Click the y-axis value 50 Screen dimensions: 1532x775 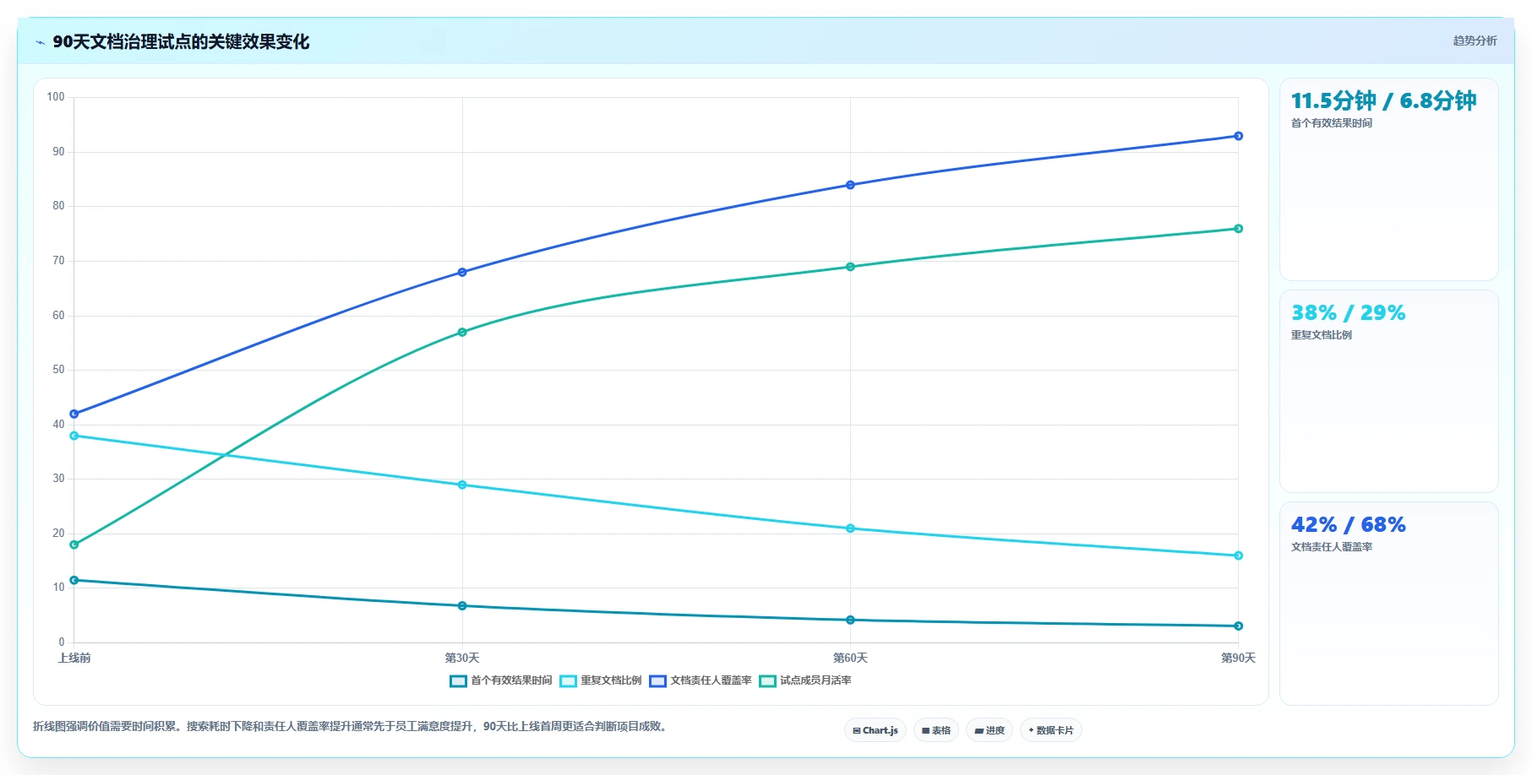[x=58, y=370]
